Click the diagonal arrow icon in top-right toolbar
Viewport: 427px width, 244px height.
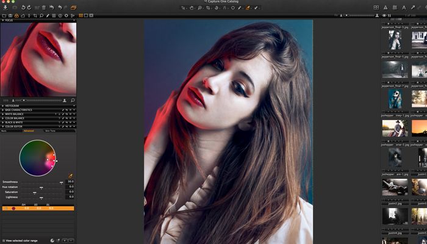click(413, 7)
